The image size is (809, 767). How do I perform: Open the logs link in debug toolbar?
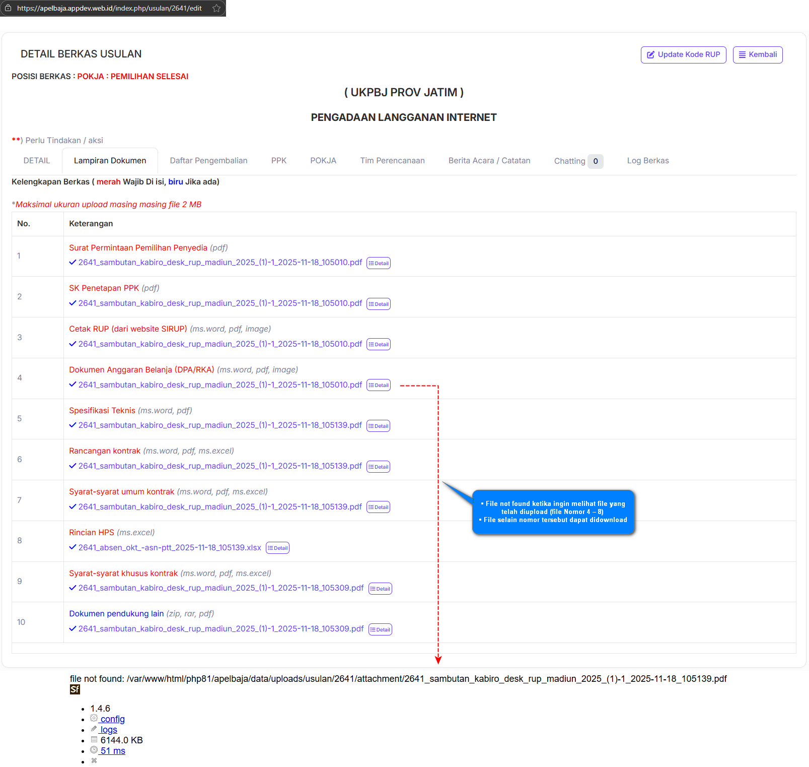pos(109,730)
